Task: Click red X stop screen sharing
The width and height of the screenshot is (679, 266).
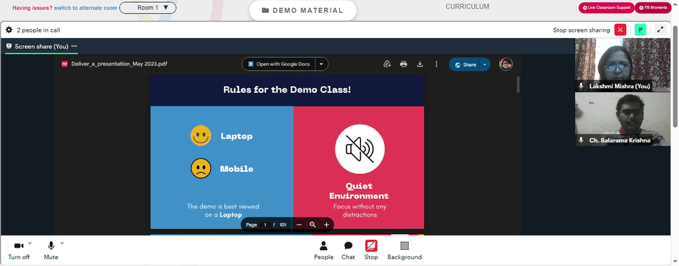Action: pos(621,30)
